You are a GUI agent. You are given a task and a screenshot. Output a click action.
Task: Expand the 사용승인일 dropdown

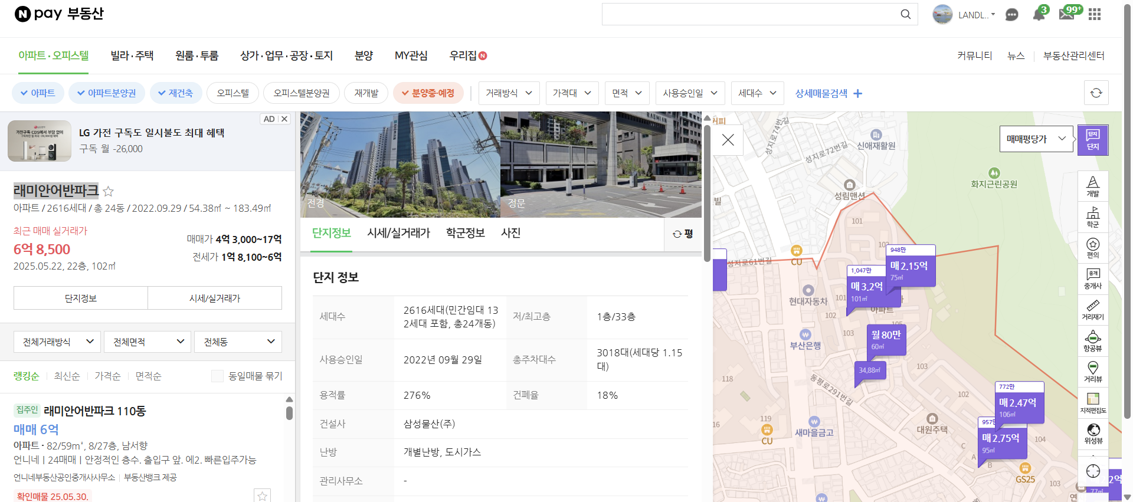click(x=690, y=93)
